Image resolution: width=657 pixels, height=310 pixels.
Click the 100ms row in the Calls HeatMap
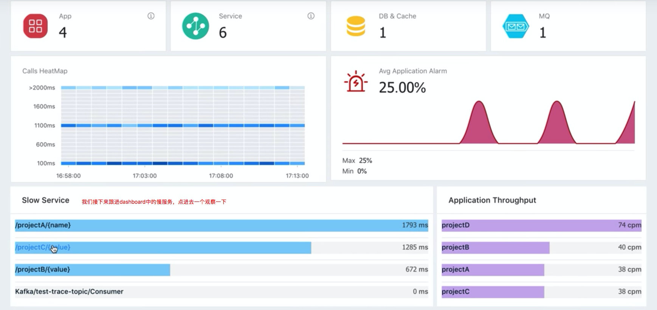[x=183, y=163]
